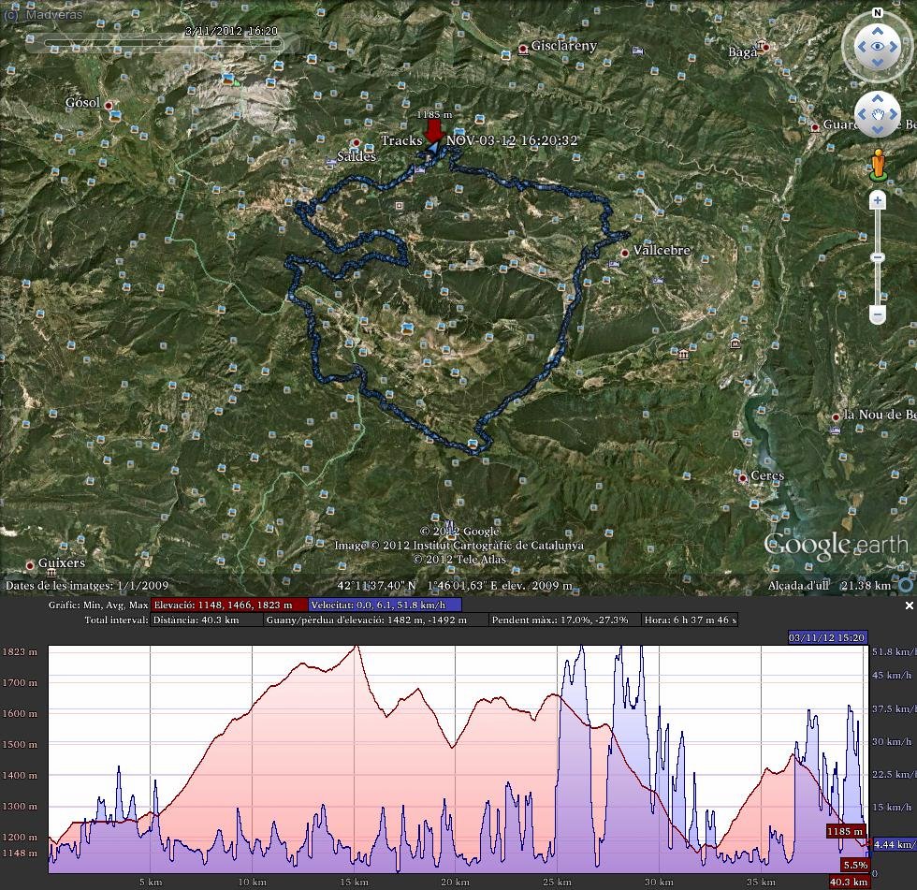Close the elevation profile panel

tap(909, 605)
